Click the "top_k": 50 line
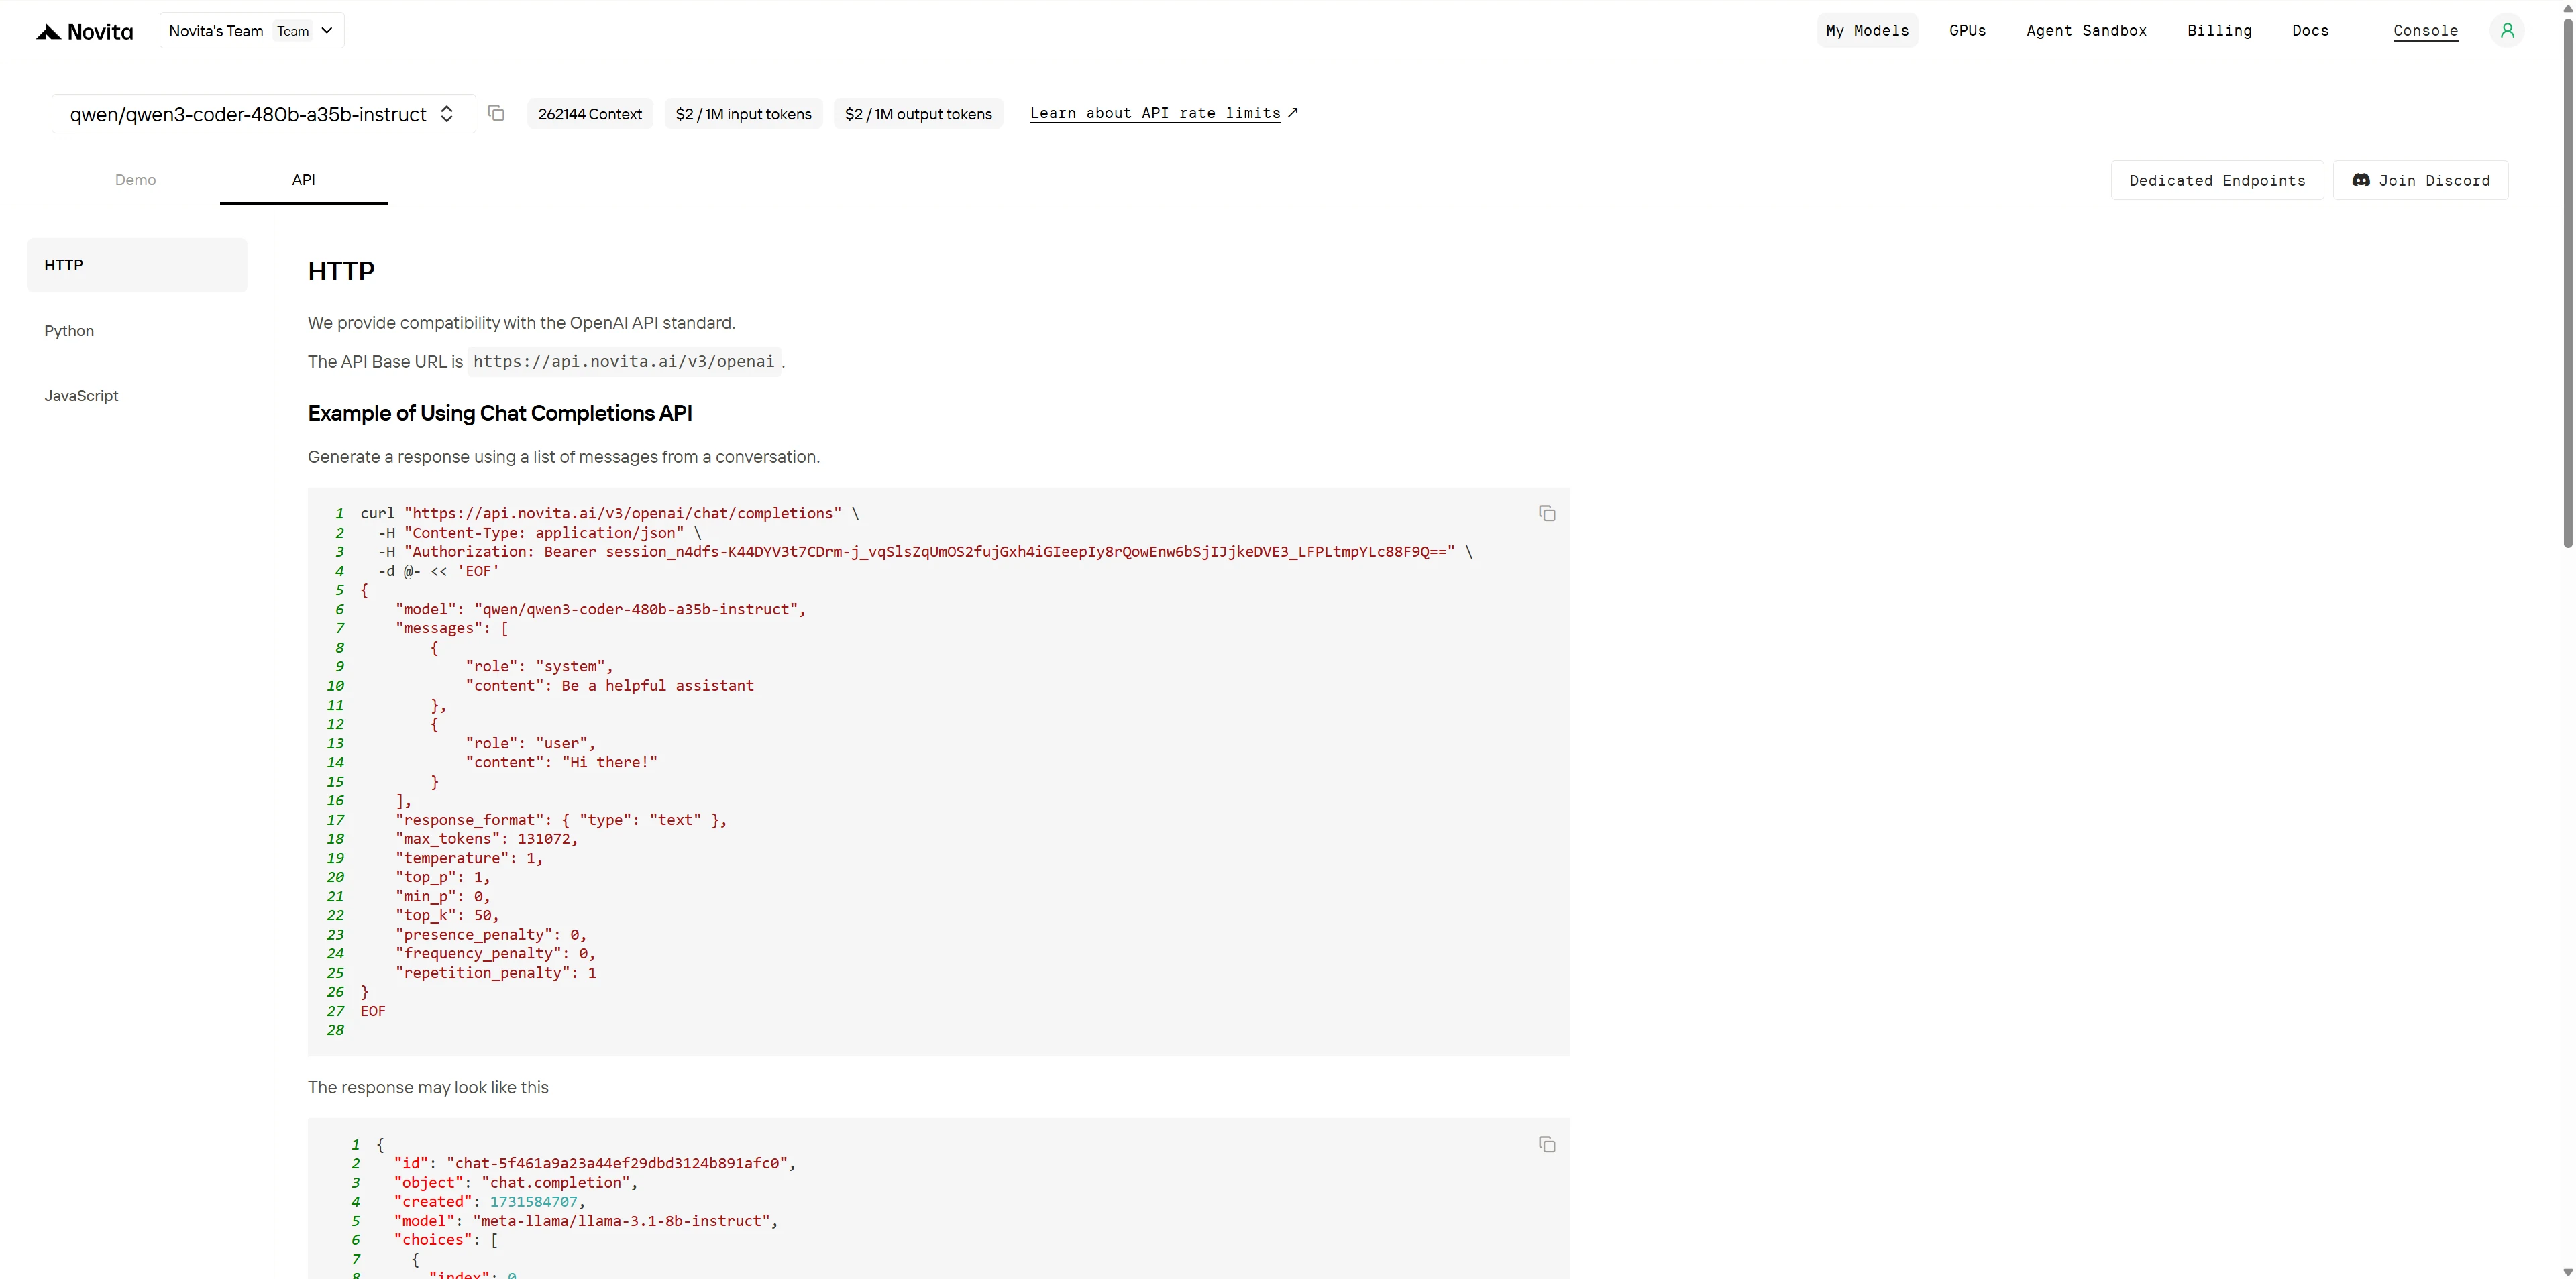This screenshot has height=1279, width=2576. (x=447, y=915)
